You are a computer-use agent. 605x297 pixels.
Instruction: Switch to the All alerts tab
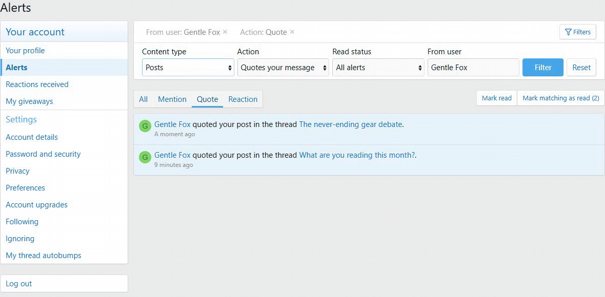coord(143,99)
